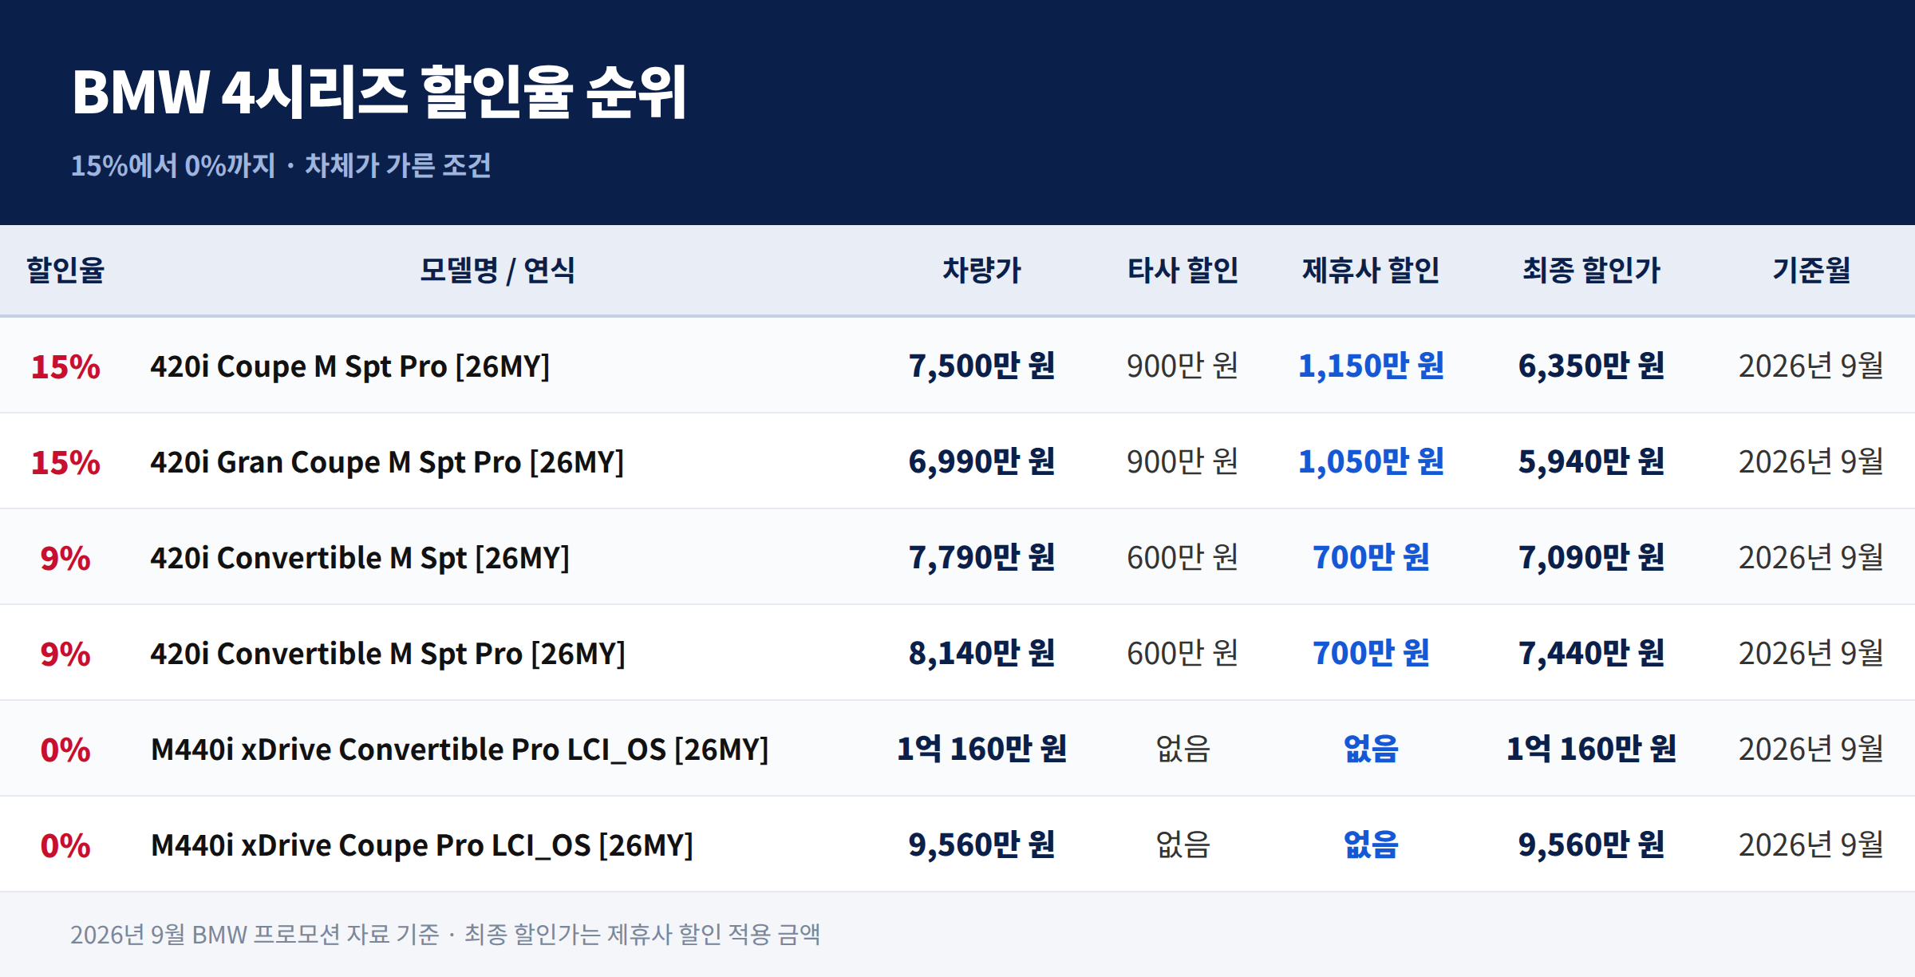Select '420i Convertible M Spt Pro [26MY]'
This screenshot has width=1915, height=977.
click(388, 654)
